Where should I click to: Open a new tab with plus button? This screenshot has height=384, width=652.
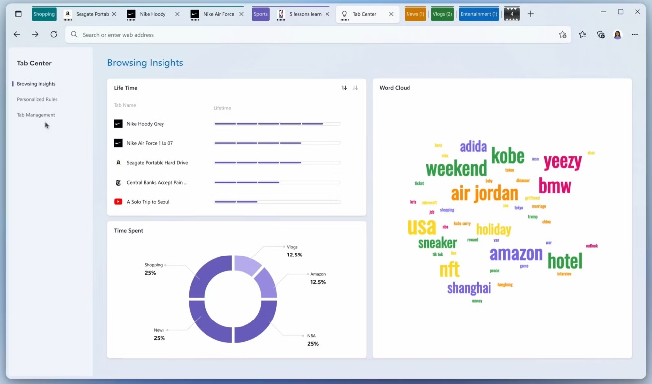point(531,14)
